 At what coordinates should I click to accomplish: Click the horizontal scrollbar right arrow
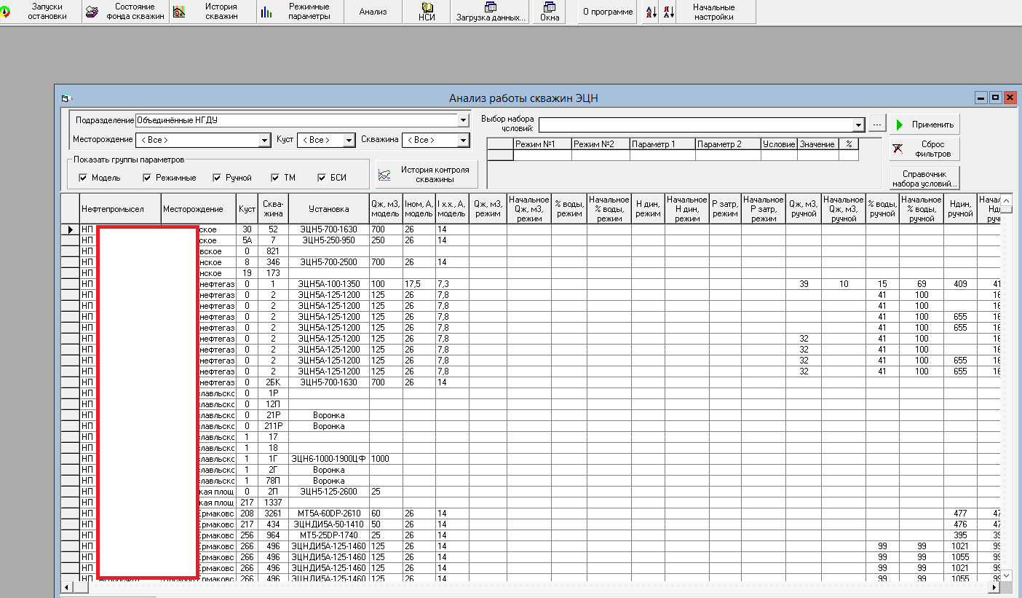coord(994,586)
